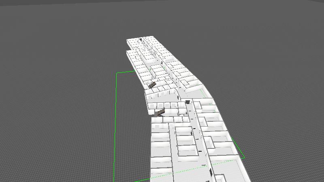Click the dark door panel at the corridor's bottom end
Viewport: 324px width, 182px height.
(211, 174)
